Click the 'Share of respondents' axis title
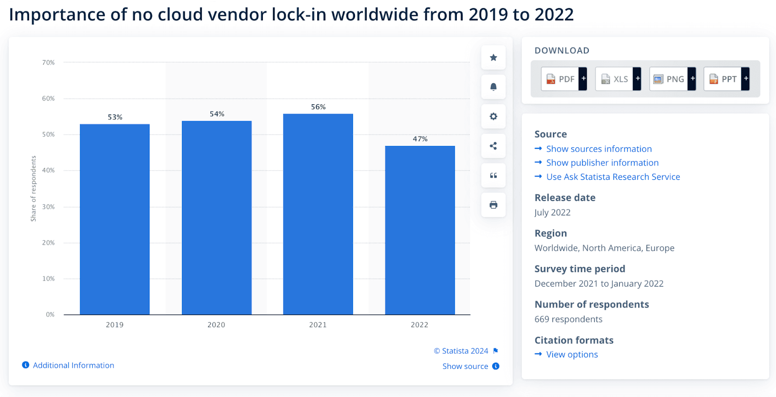The height and width of the screenshot is (397, 776). pos(33,189)
